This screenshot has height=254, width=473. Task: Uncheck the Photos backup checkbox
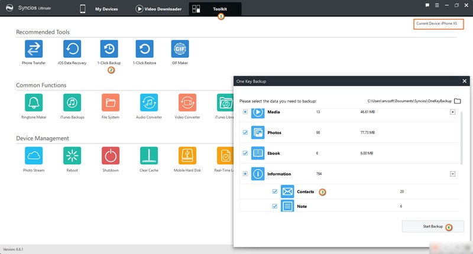(x=245, y=132)
